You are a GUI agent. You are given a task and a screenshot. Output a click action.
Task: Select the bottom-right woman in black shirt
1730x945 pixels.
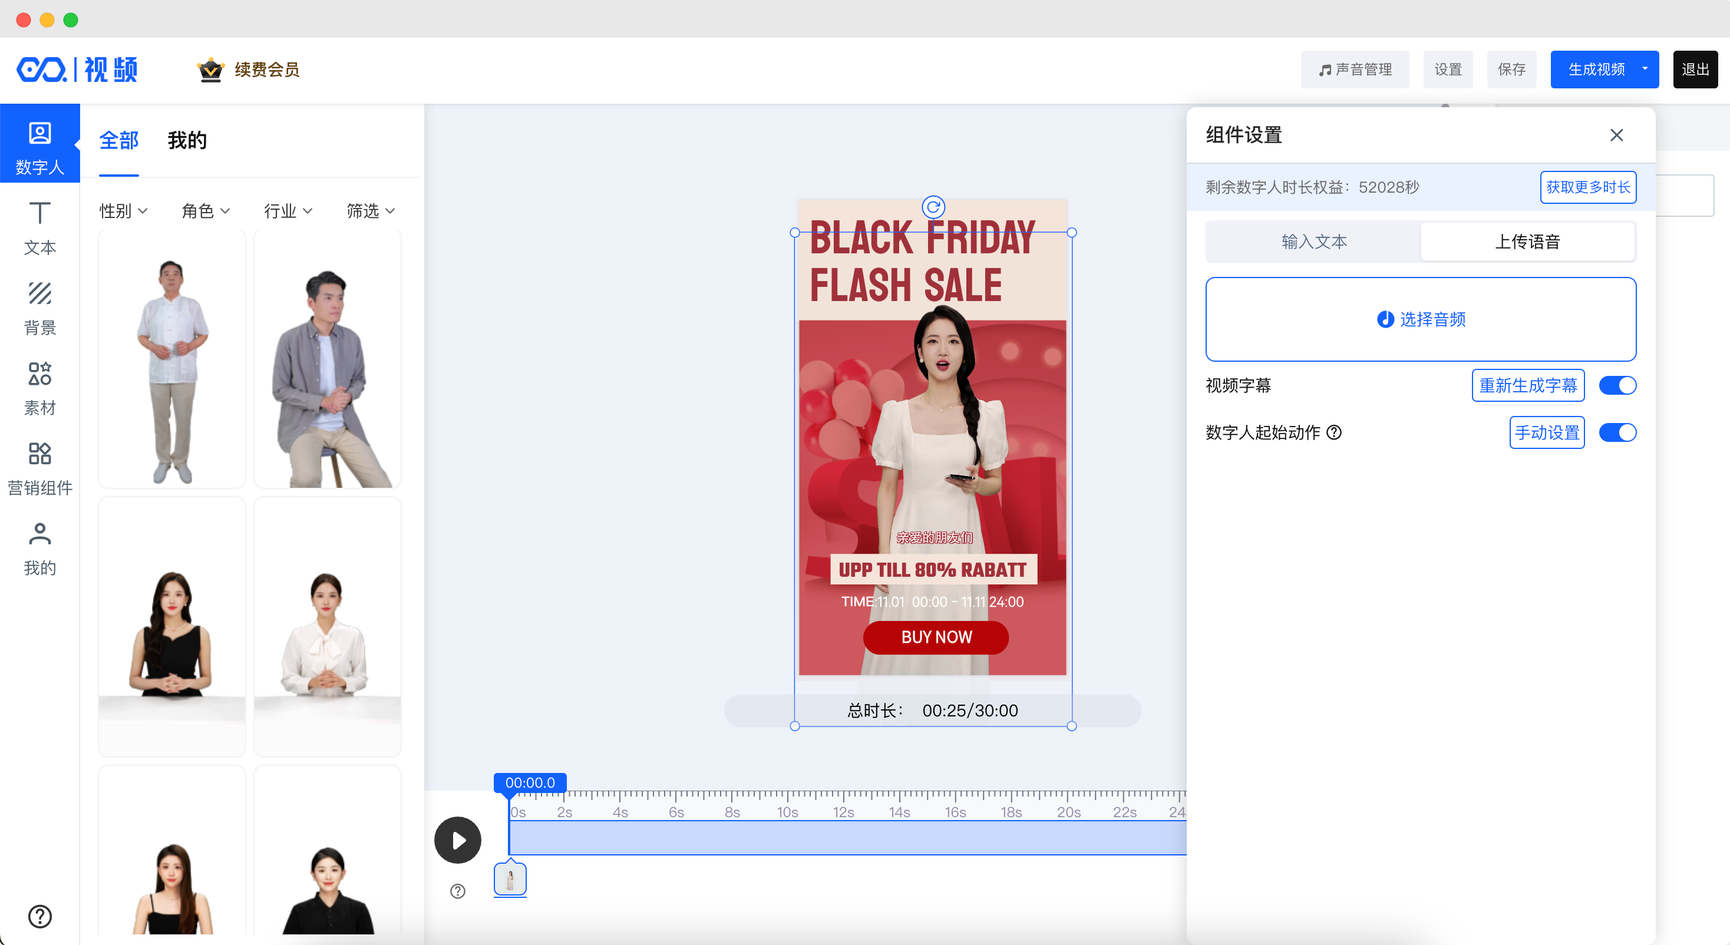[x=328, y=851]
